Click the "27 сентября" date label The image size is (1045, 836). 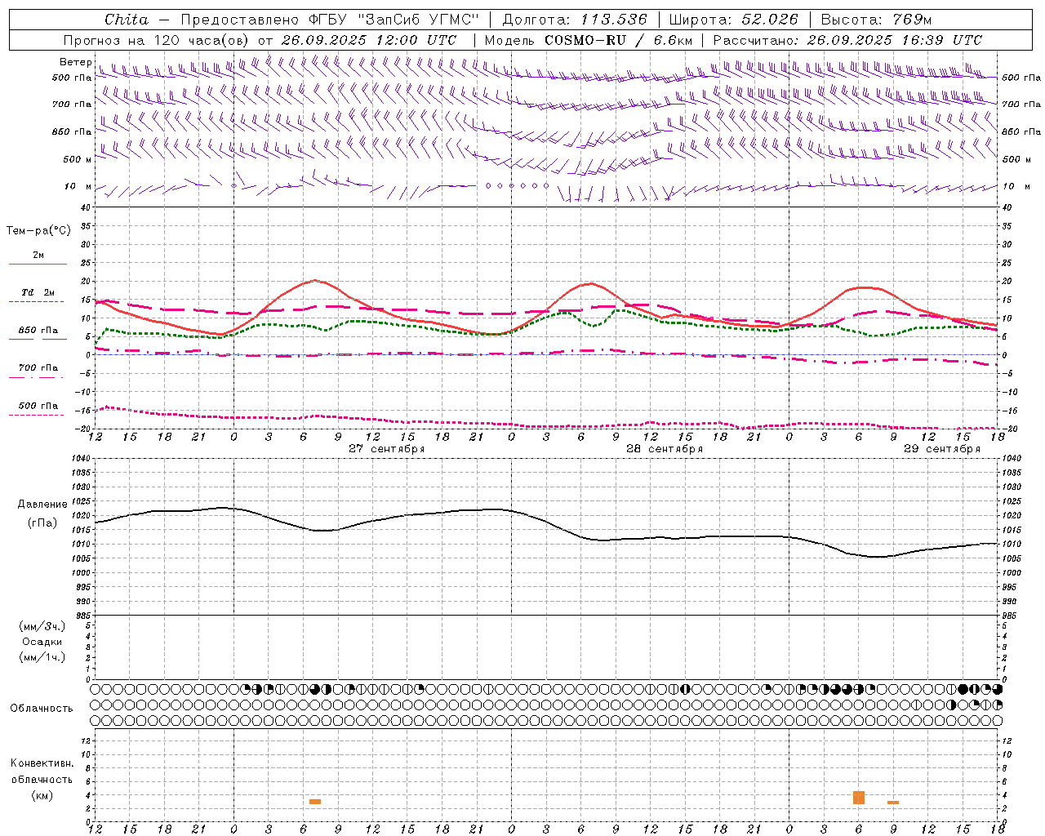(x=386, y=449)
